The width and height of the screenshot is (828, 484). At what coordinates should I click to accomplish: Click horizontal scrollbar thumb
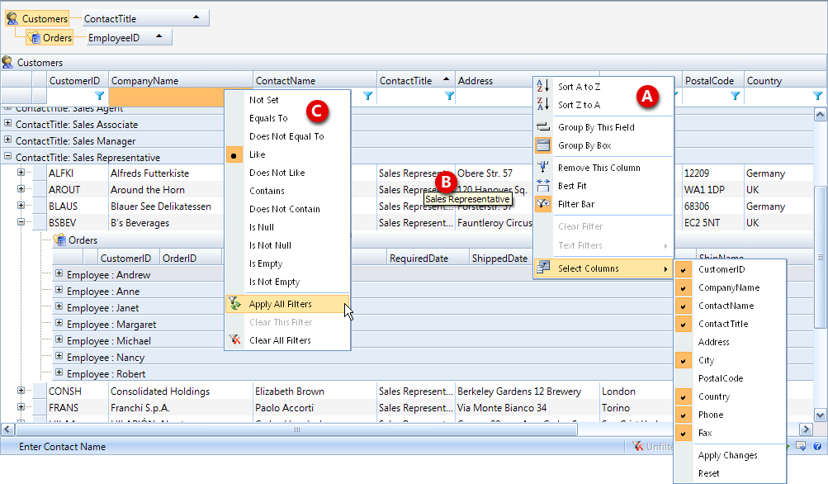296,429
